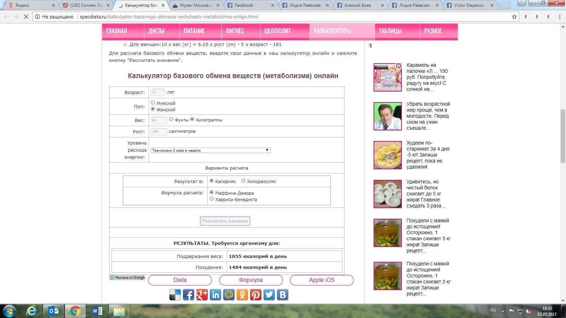Viewport: 566px width, 318px height.
Task: Open Windows Start menu
Action: tap(10, 311)
